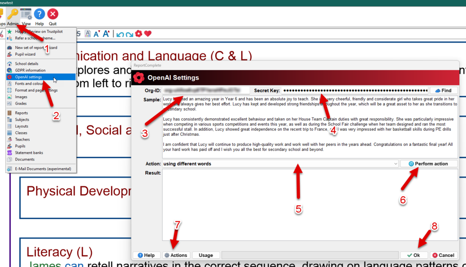Click the Usage button
Image resolution: width=466 pixels, height=267 pixels.
point(206,255)
